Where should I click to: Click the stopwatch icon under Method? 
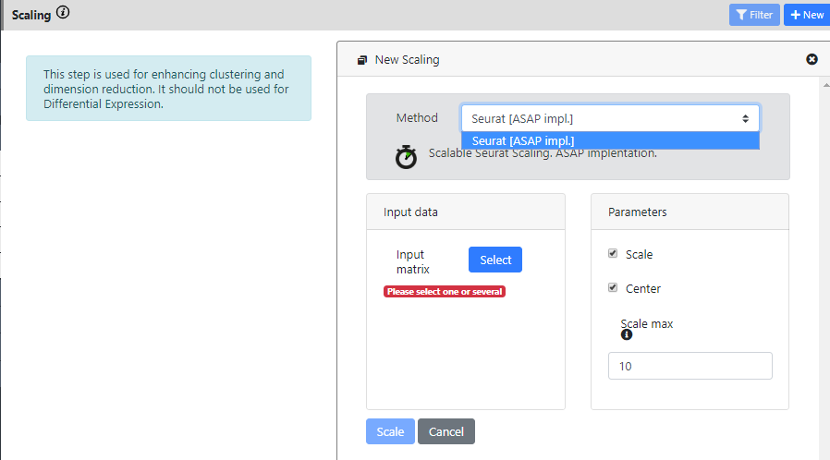[x=406, y=157]
